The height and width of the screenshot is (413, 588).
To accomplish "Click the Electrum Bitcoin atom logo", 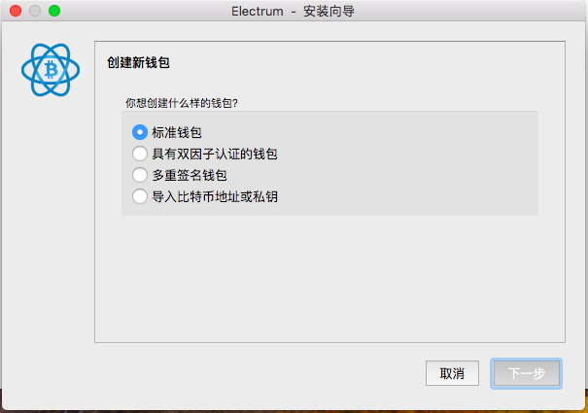I will pyautogui.click(x=51, y=70).
